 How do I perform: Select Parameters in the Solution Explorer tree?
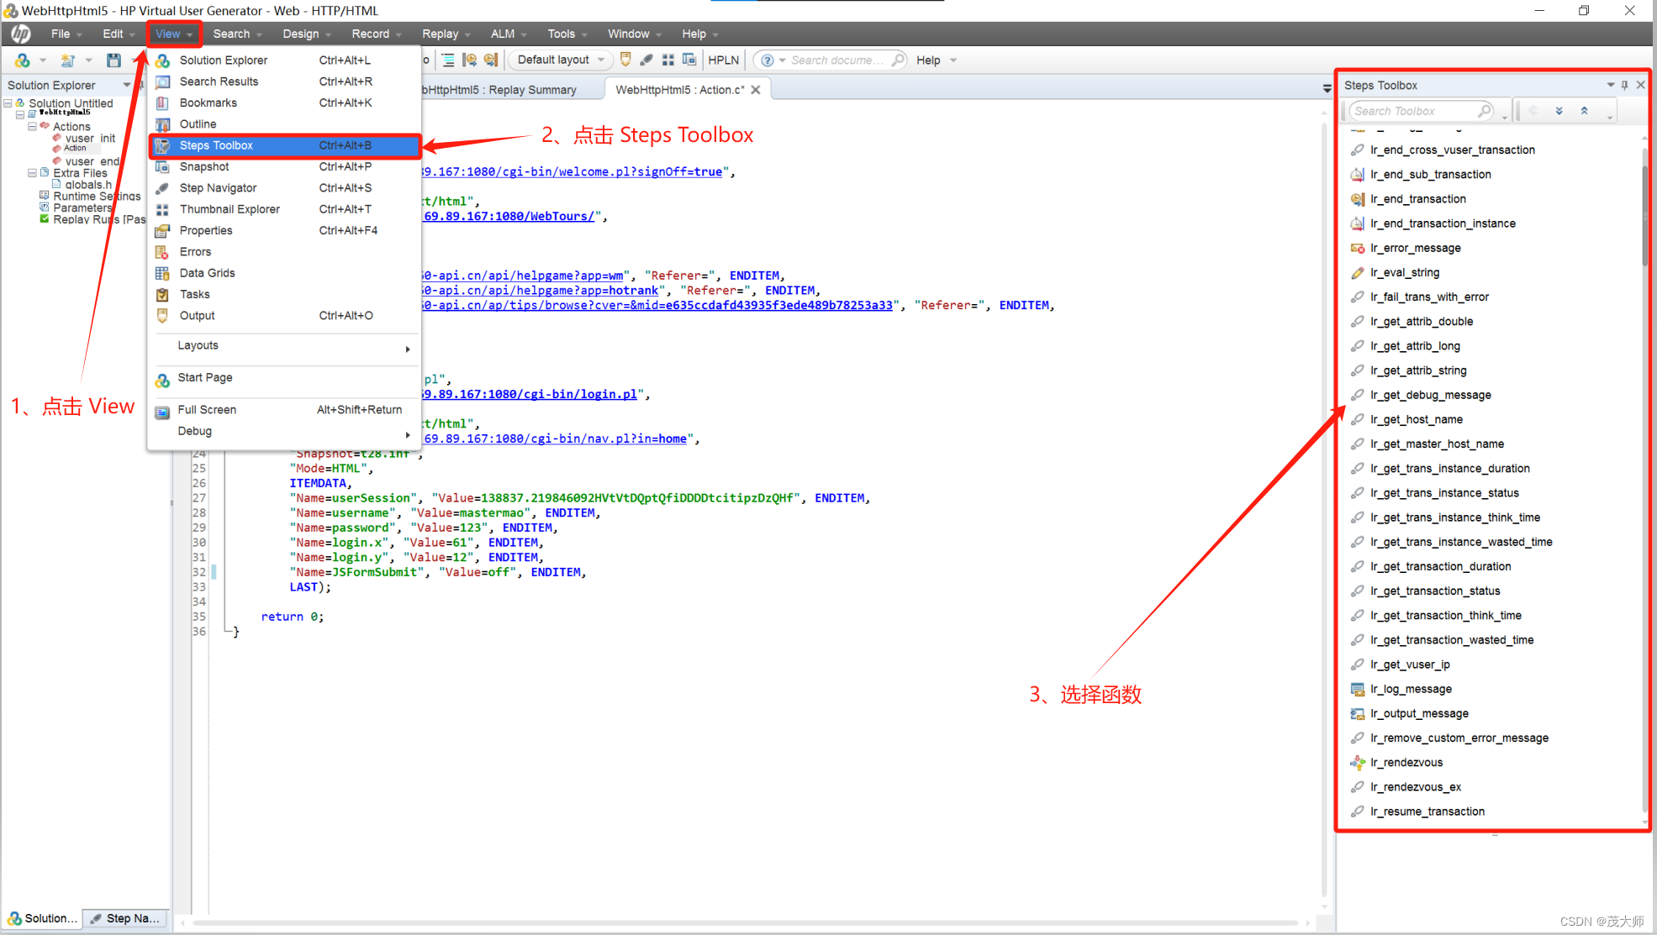click(x=82, y=207)
